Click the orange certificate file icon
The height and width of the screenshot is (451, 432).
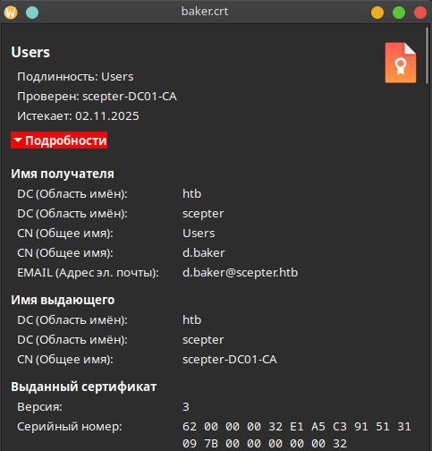pyautogui.click(x=401, y=63)
